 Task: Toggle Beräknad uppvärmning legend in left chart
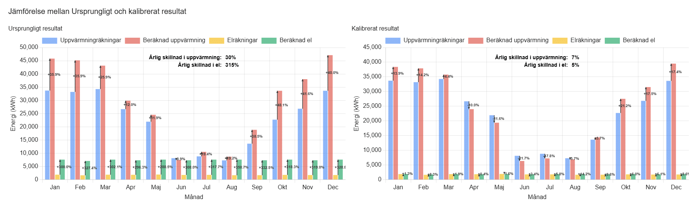[x=174, y=40]
